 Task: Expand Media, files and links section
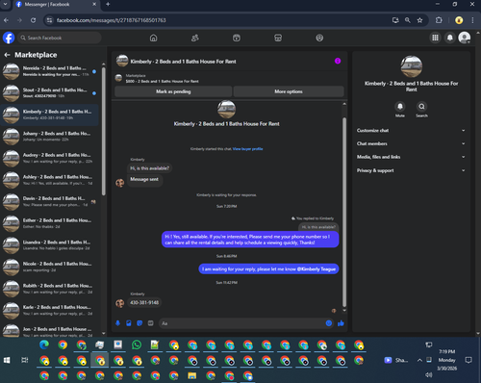click(411, 157)
